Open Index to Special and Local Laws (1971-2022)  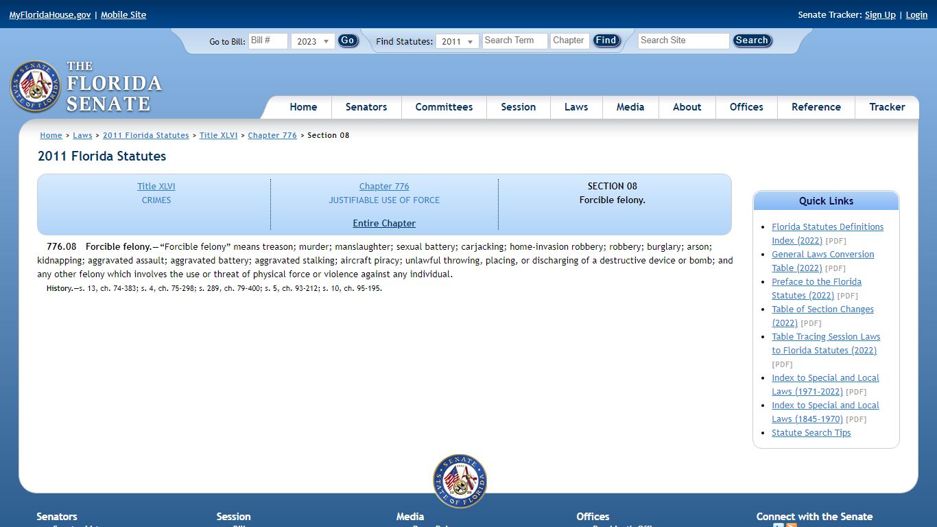825,384
